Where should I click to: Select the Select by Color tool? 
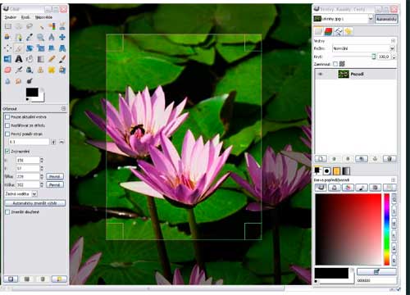point(52,26)
